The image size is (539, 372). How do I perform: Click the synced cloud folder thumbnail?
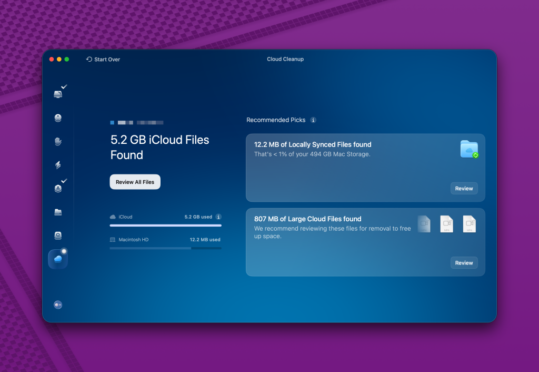[469, 149]
